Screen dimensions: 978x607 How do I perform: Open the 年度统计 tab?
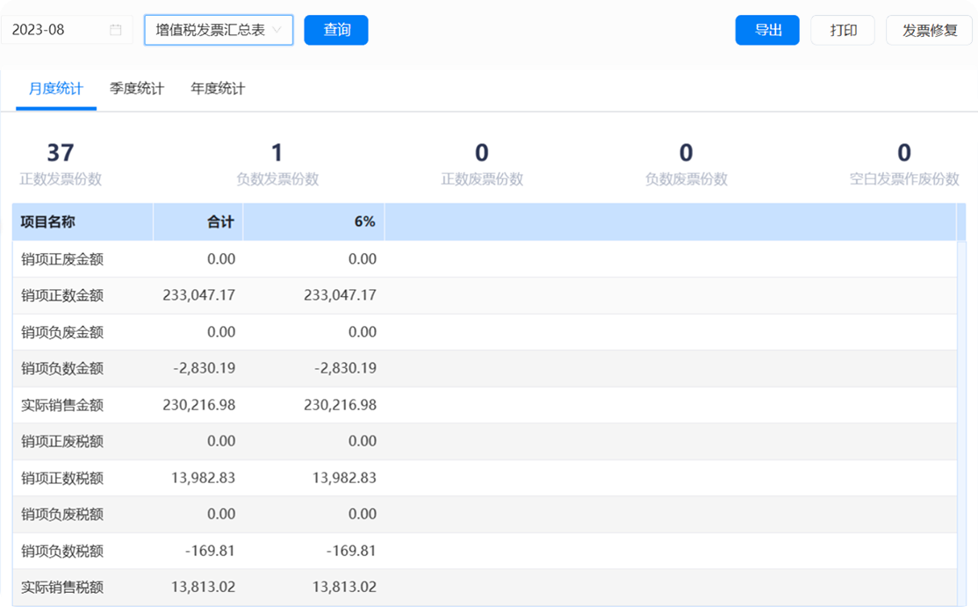(x=218, y=89)
